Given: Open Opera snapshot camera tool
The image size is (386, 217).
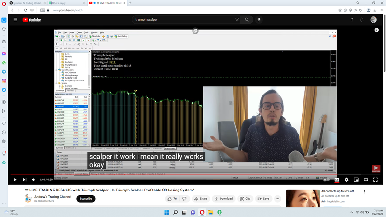Looking at the screenshot, I should [x=345, y=10].
